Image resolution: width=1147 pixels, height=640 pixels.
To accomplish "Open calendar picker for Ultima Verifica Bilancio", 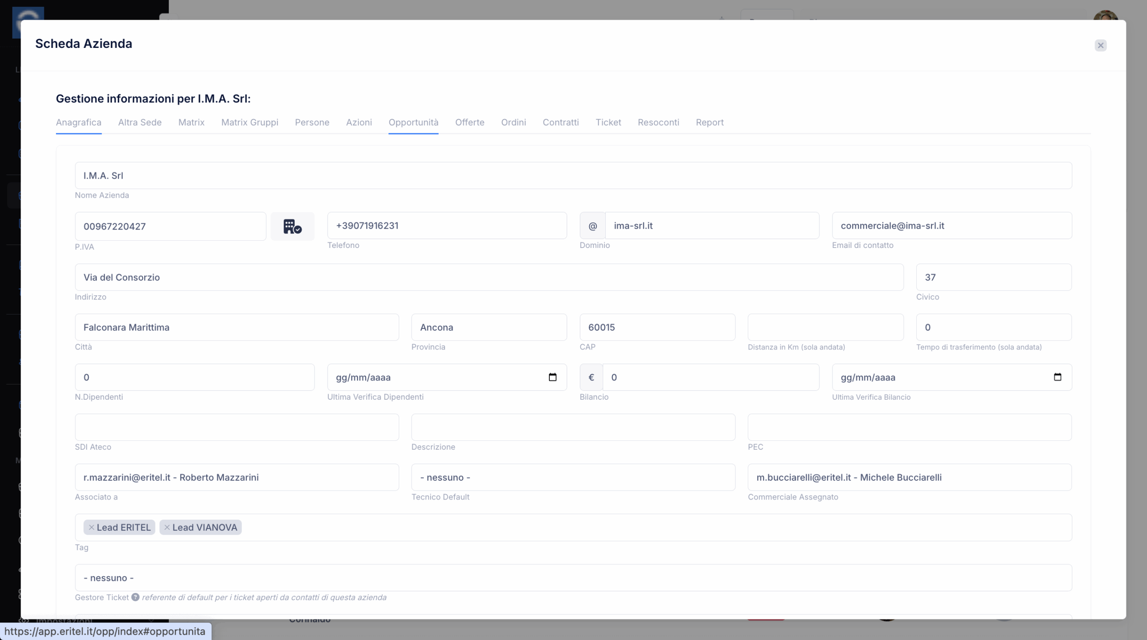I will click(1057, 377).
